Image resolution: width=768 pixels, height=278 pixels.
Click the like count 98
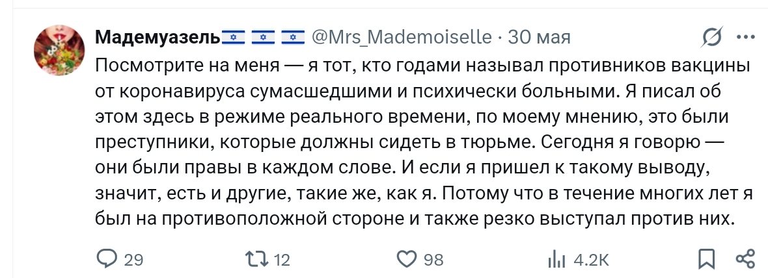[x=433, y=260]
